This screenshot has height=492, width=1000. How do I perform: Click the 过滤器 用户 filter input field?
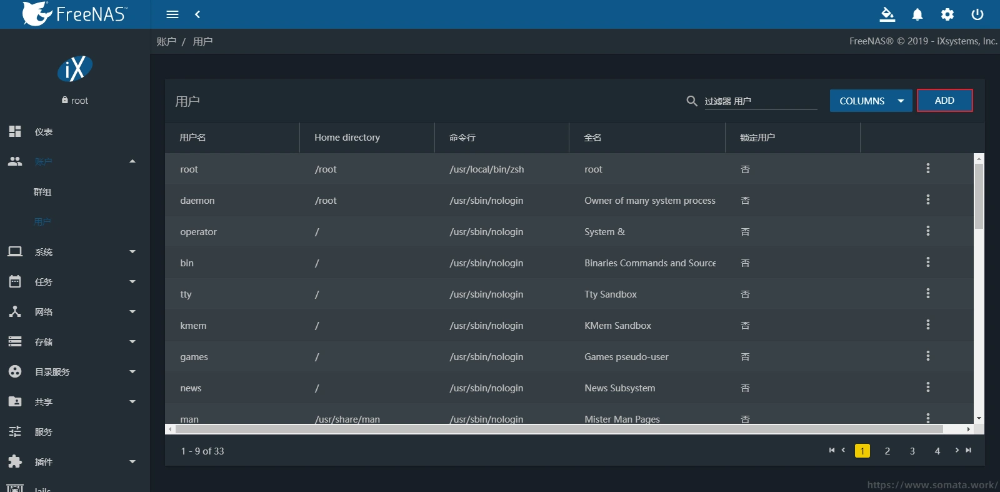761,101
